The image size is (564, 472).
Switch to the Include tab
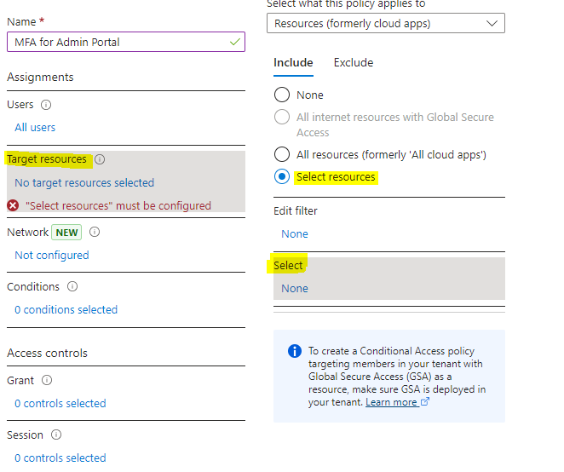(293, 62)
